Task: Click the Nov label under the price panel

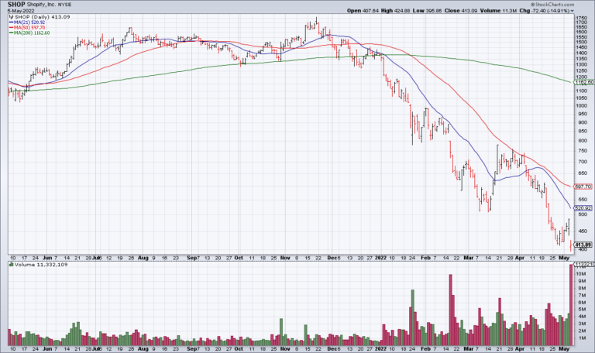Action: coord(285,258)
